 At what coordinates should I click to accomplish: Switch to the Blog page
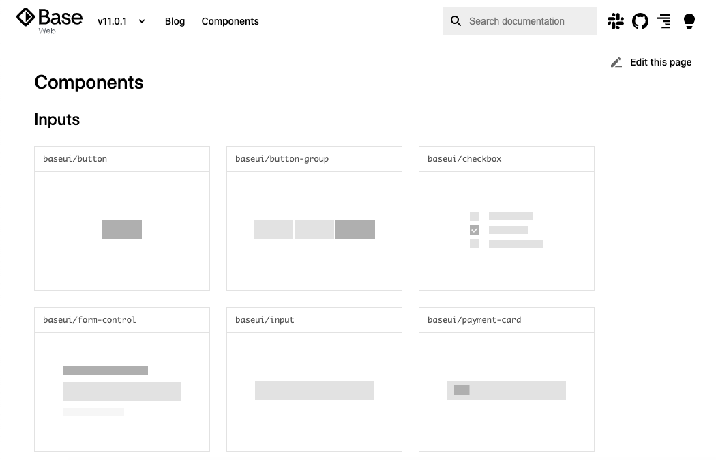pos(175,21)
